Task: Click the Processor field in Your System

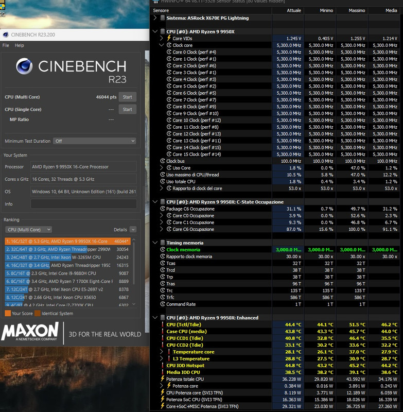Action: click(83, 166)
